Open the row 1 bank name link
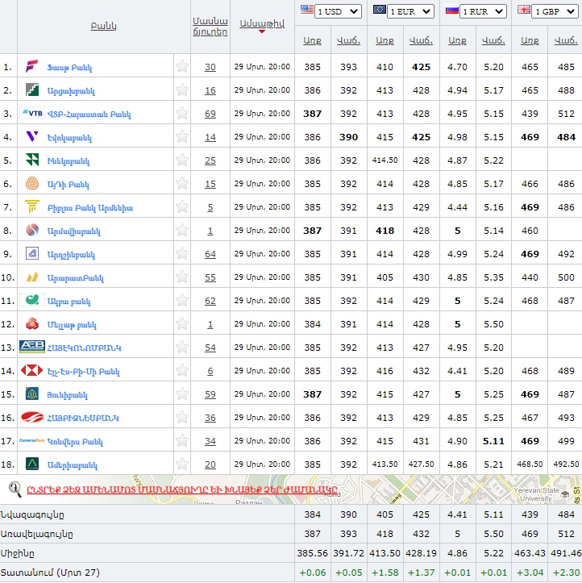Viewport: 582px width, 583px height. click(x=69, y=67)
